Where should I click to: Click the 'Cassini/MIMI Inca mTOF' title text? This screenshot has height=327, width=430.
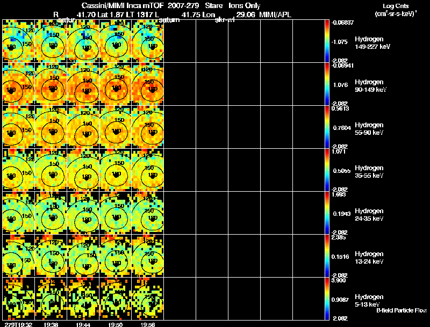click(x=123, y=6)
